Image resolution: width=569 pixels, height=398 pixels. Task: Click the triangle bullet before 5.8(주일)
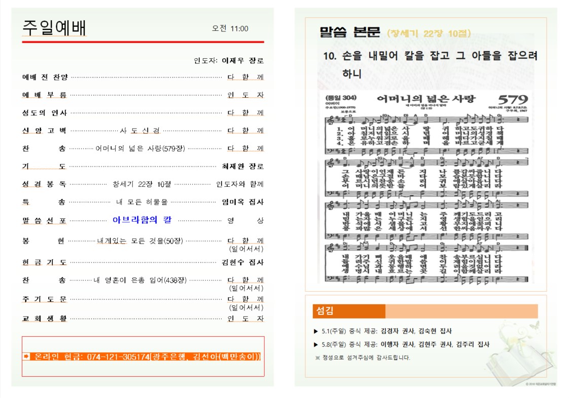(x=316, y=345)
